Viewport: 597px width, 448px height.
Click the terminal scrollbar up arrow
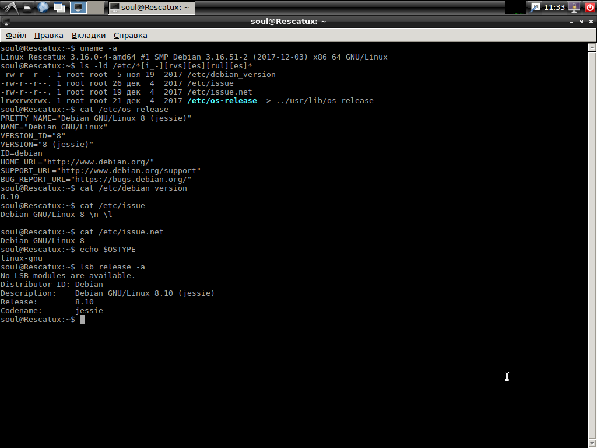click(592, 48)
